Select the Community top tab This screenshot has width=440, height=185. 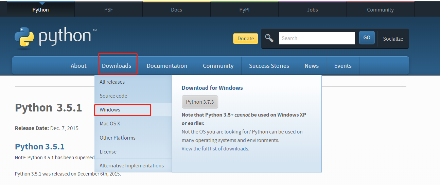380,9
